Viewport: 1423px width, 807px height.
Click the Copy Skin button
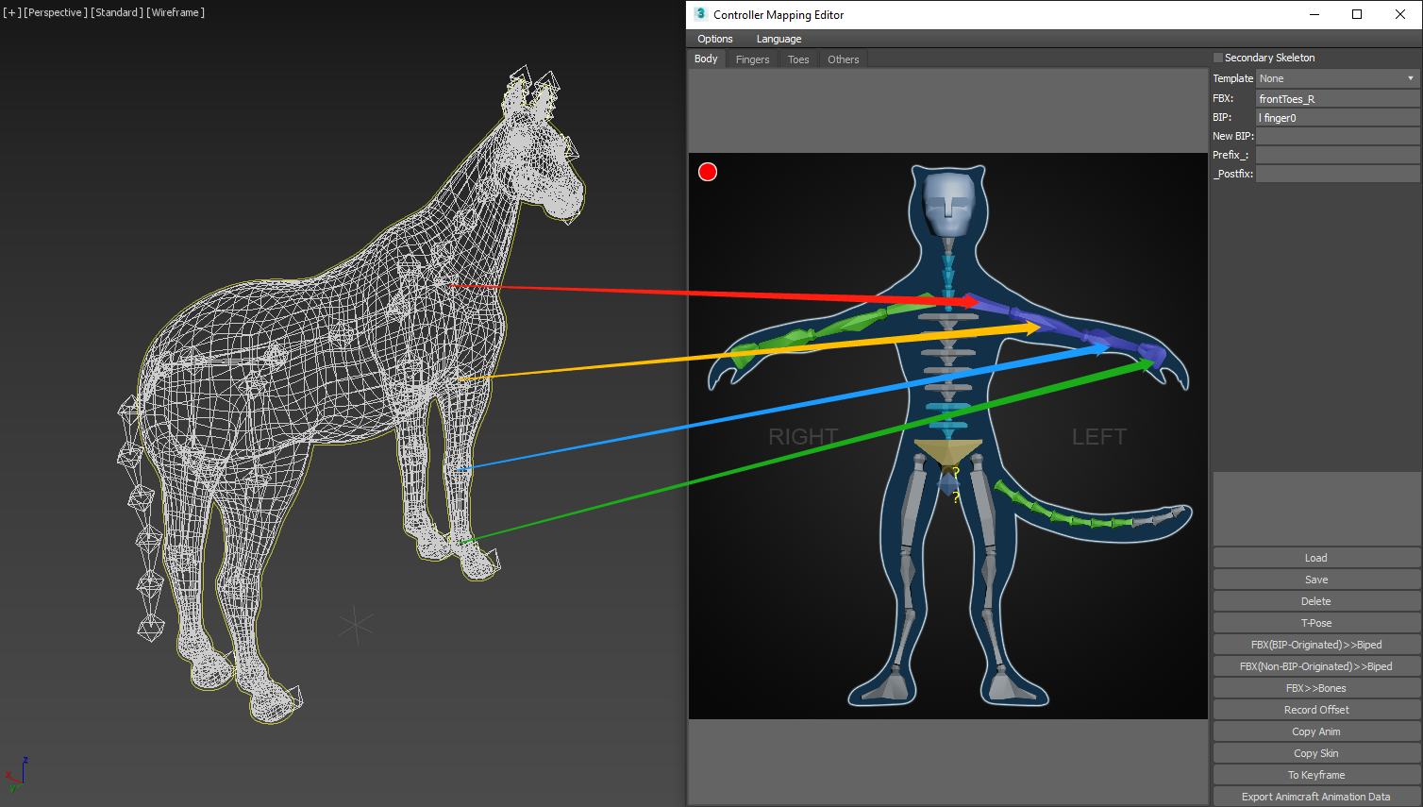(1316, 753)
